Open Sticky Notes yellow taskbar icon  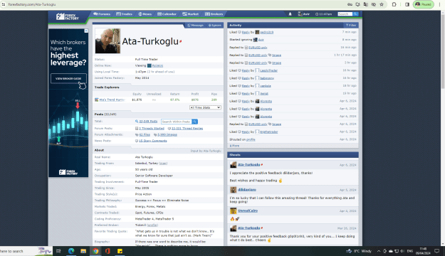point(120,251)
